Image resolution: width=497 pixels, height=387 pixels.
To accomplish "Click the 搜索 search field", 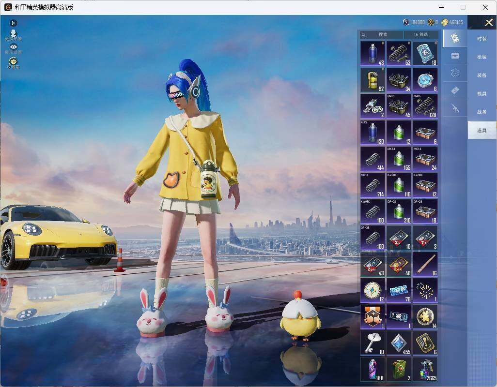I will click(382, 34).
